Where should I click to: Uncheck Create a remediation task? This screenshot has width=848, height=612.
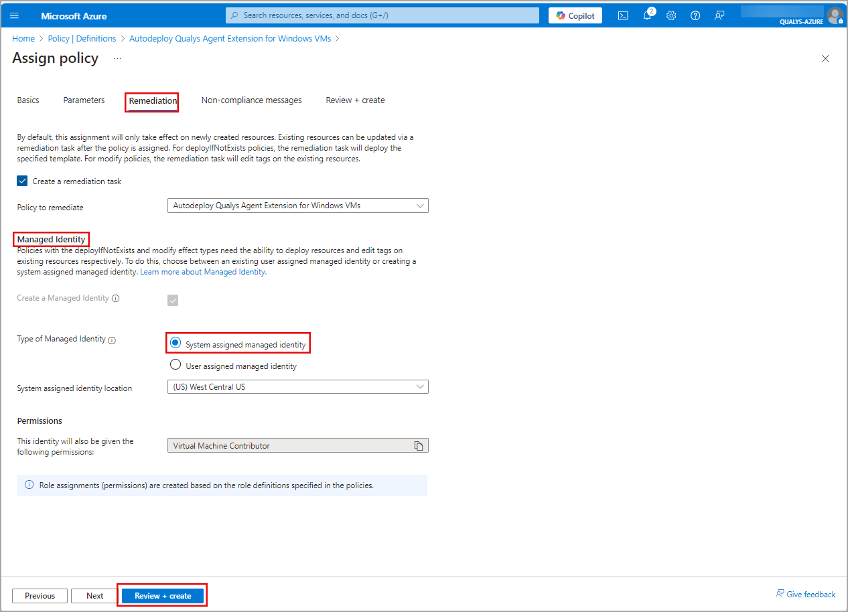click(x=22, y=180)
